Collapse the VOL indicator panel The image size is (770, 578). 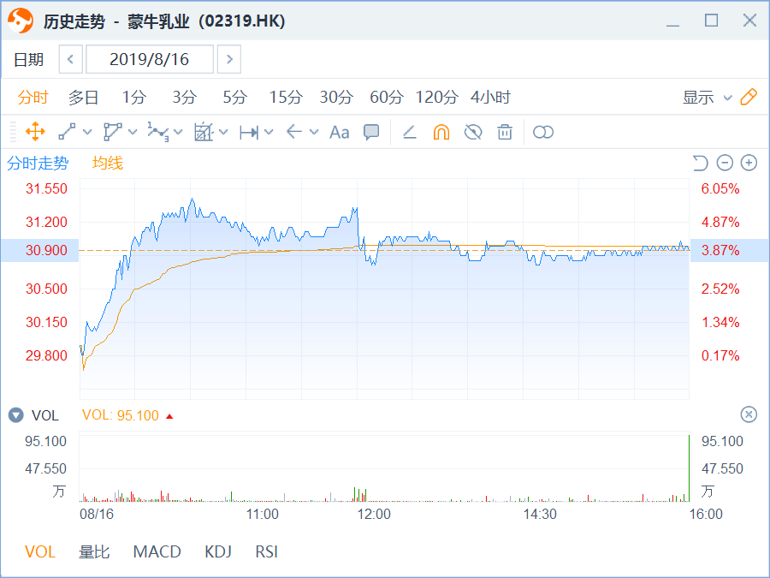coord(15,415)
